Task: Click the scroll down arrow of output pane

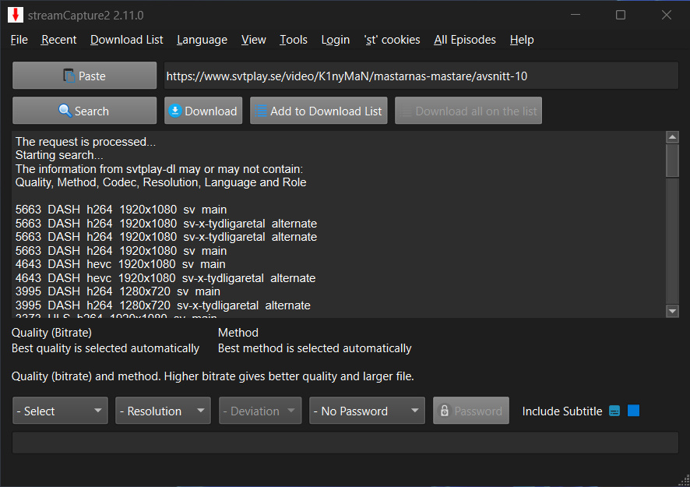Action: [672, 312]
